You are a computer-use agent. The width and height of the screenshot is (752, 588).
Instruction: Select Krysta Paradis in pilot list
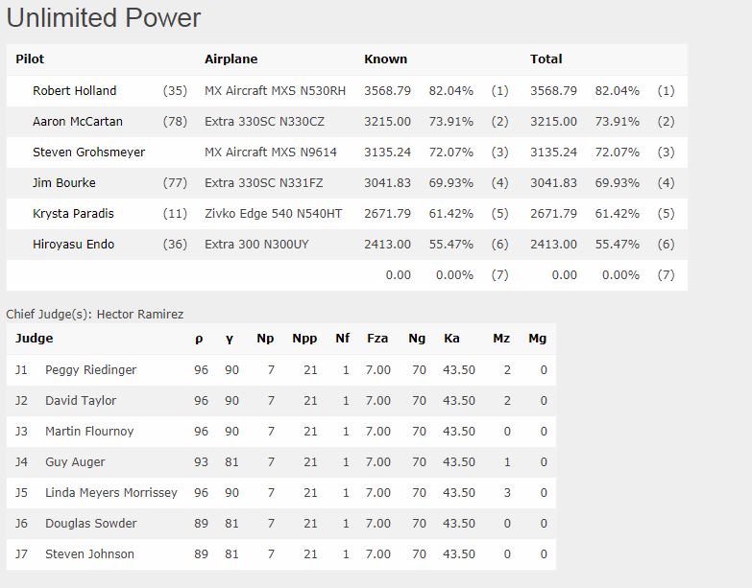73,214
